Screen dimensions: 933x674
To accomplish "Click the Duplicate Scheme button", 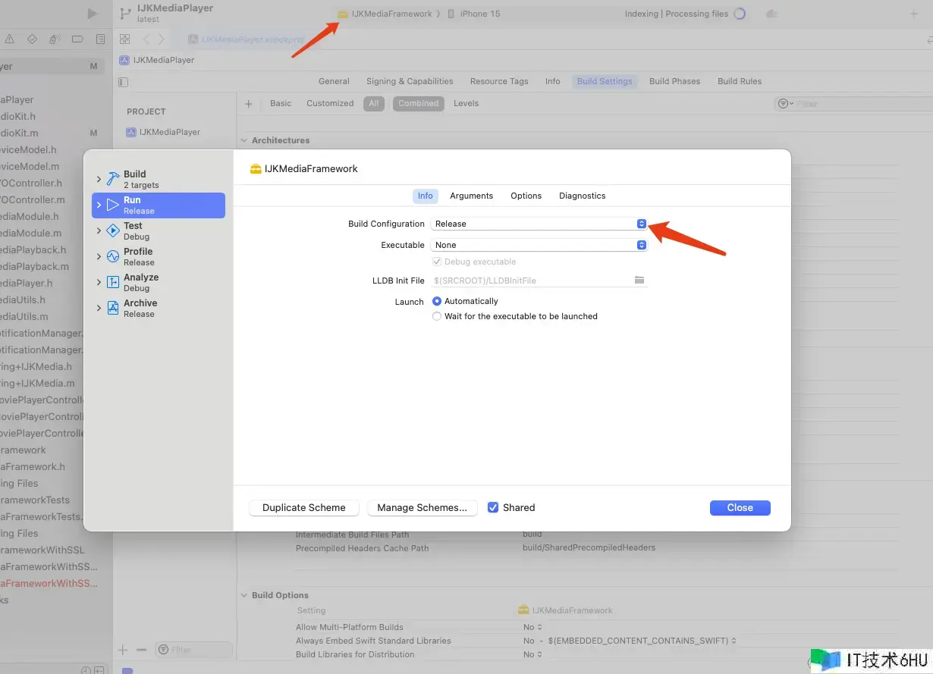I will [x=303, y=508].
